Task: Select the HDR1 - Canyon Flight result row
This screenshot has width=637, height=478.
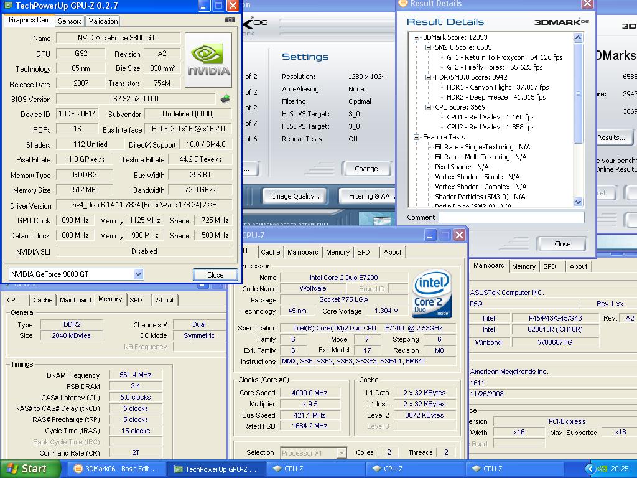Action: click(498, 87)
